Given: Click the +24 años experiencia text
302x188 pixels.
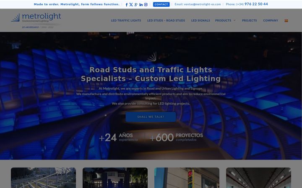Looking at the screenshot, I should pos(118,137).
